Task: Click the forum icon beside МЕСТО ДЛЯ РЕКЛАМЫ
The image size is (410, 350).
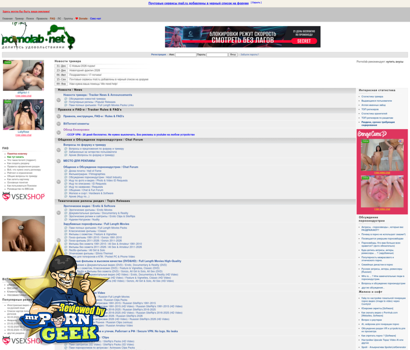Action: coord(59,161)
